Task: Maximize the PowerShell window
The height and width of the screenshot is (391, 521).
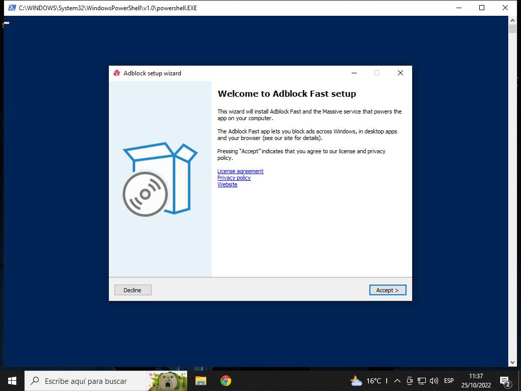Action: [x=481, y=8]
